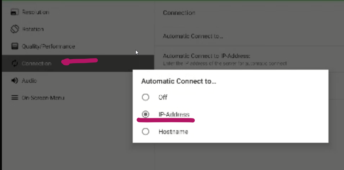344x170 pixels.
Task: Open the Audio settings label
Action: (29, 81)
